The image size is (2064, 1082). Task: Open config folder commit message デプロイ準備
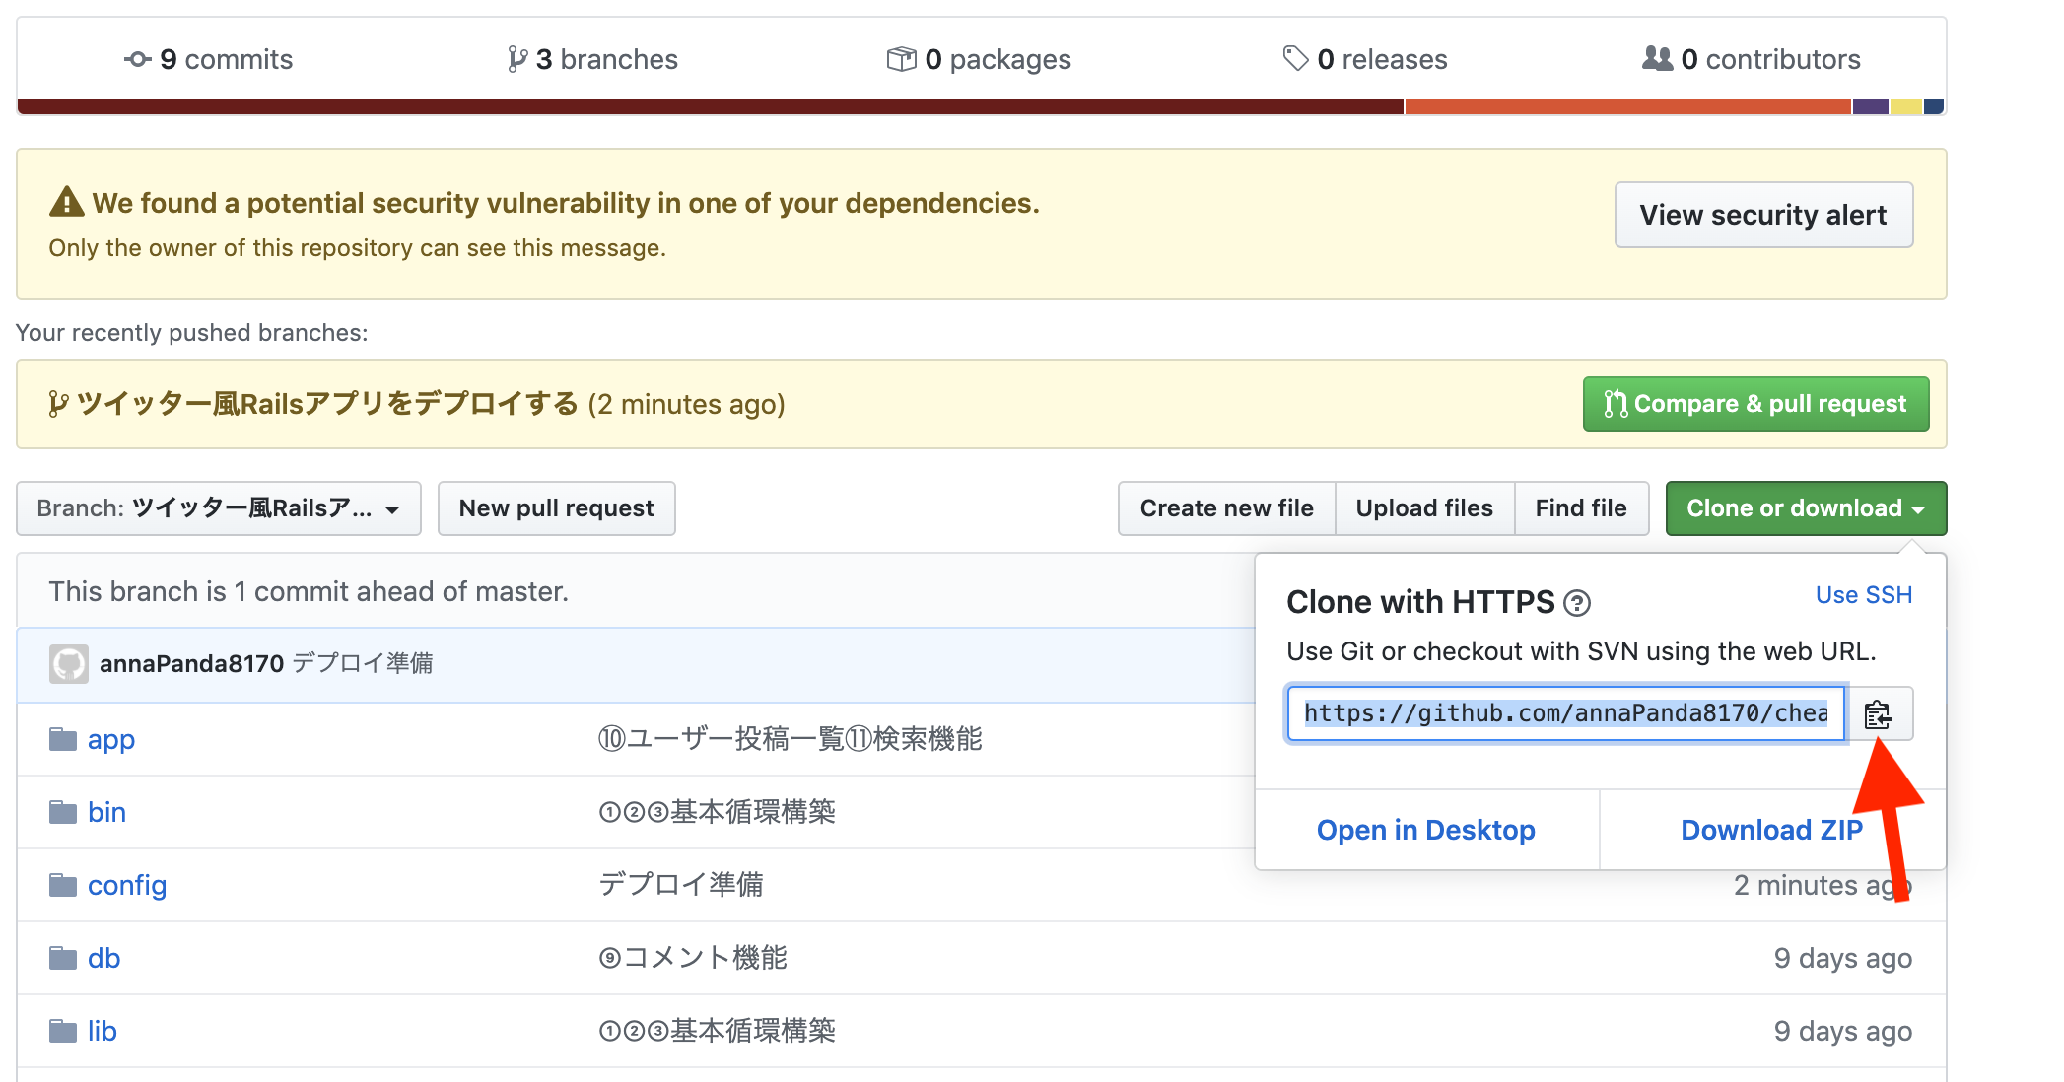click(x=681, y=885)
